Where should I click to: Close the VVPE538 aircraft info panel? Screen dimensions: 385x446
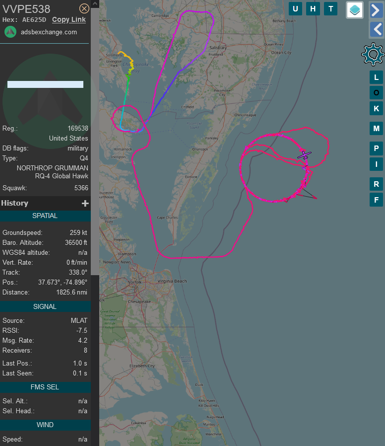tap(84, 8)
